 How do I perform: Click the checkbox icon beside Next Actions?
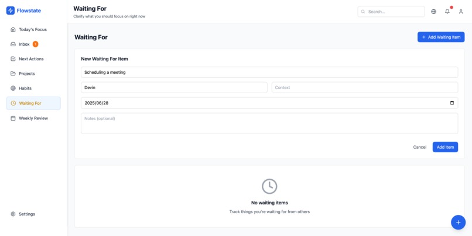click(x=13, y=59)
